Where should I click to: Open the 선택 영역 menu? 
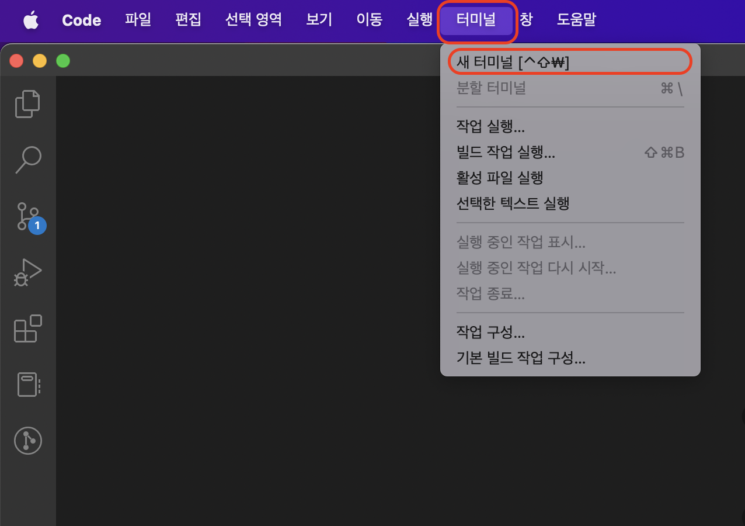click(x=253, y=20)
